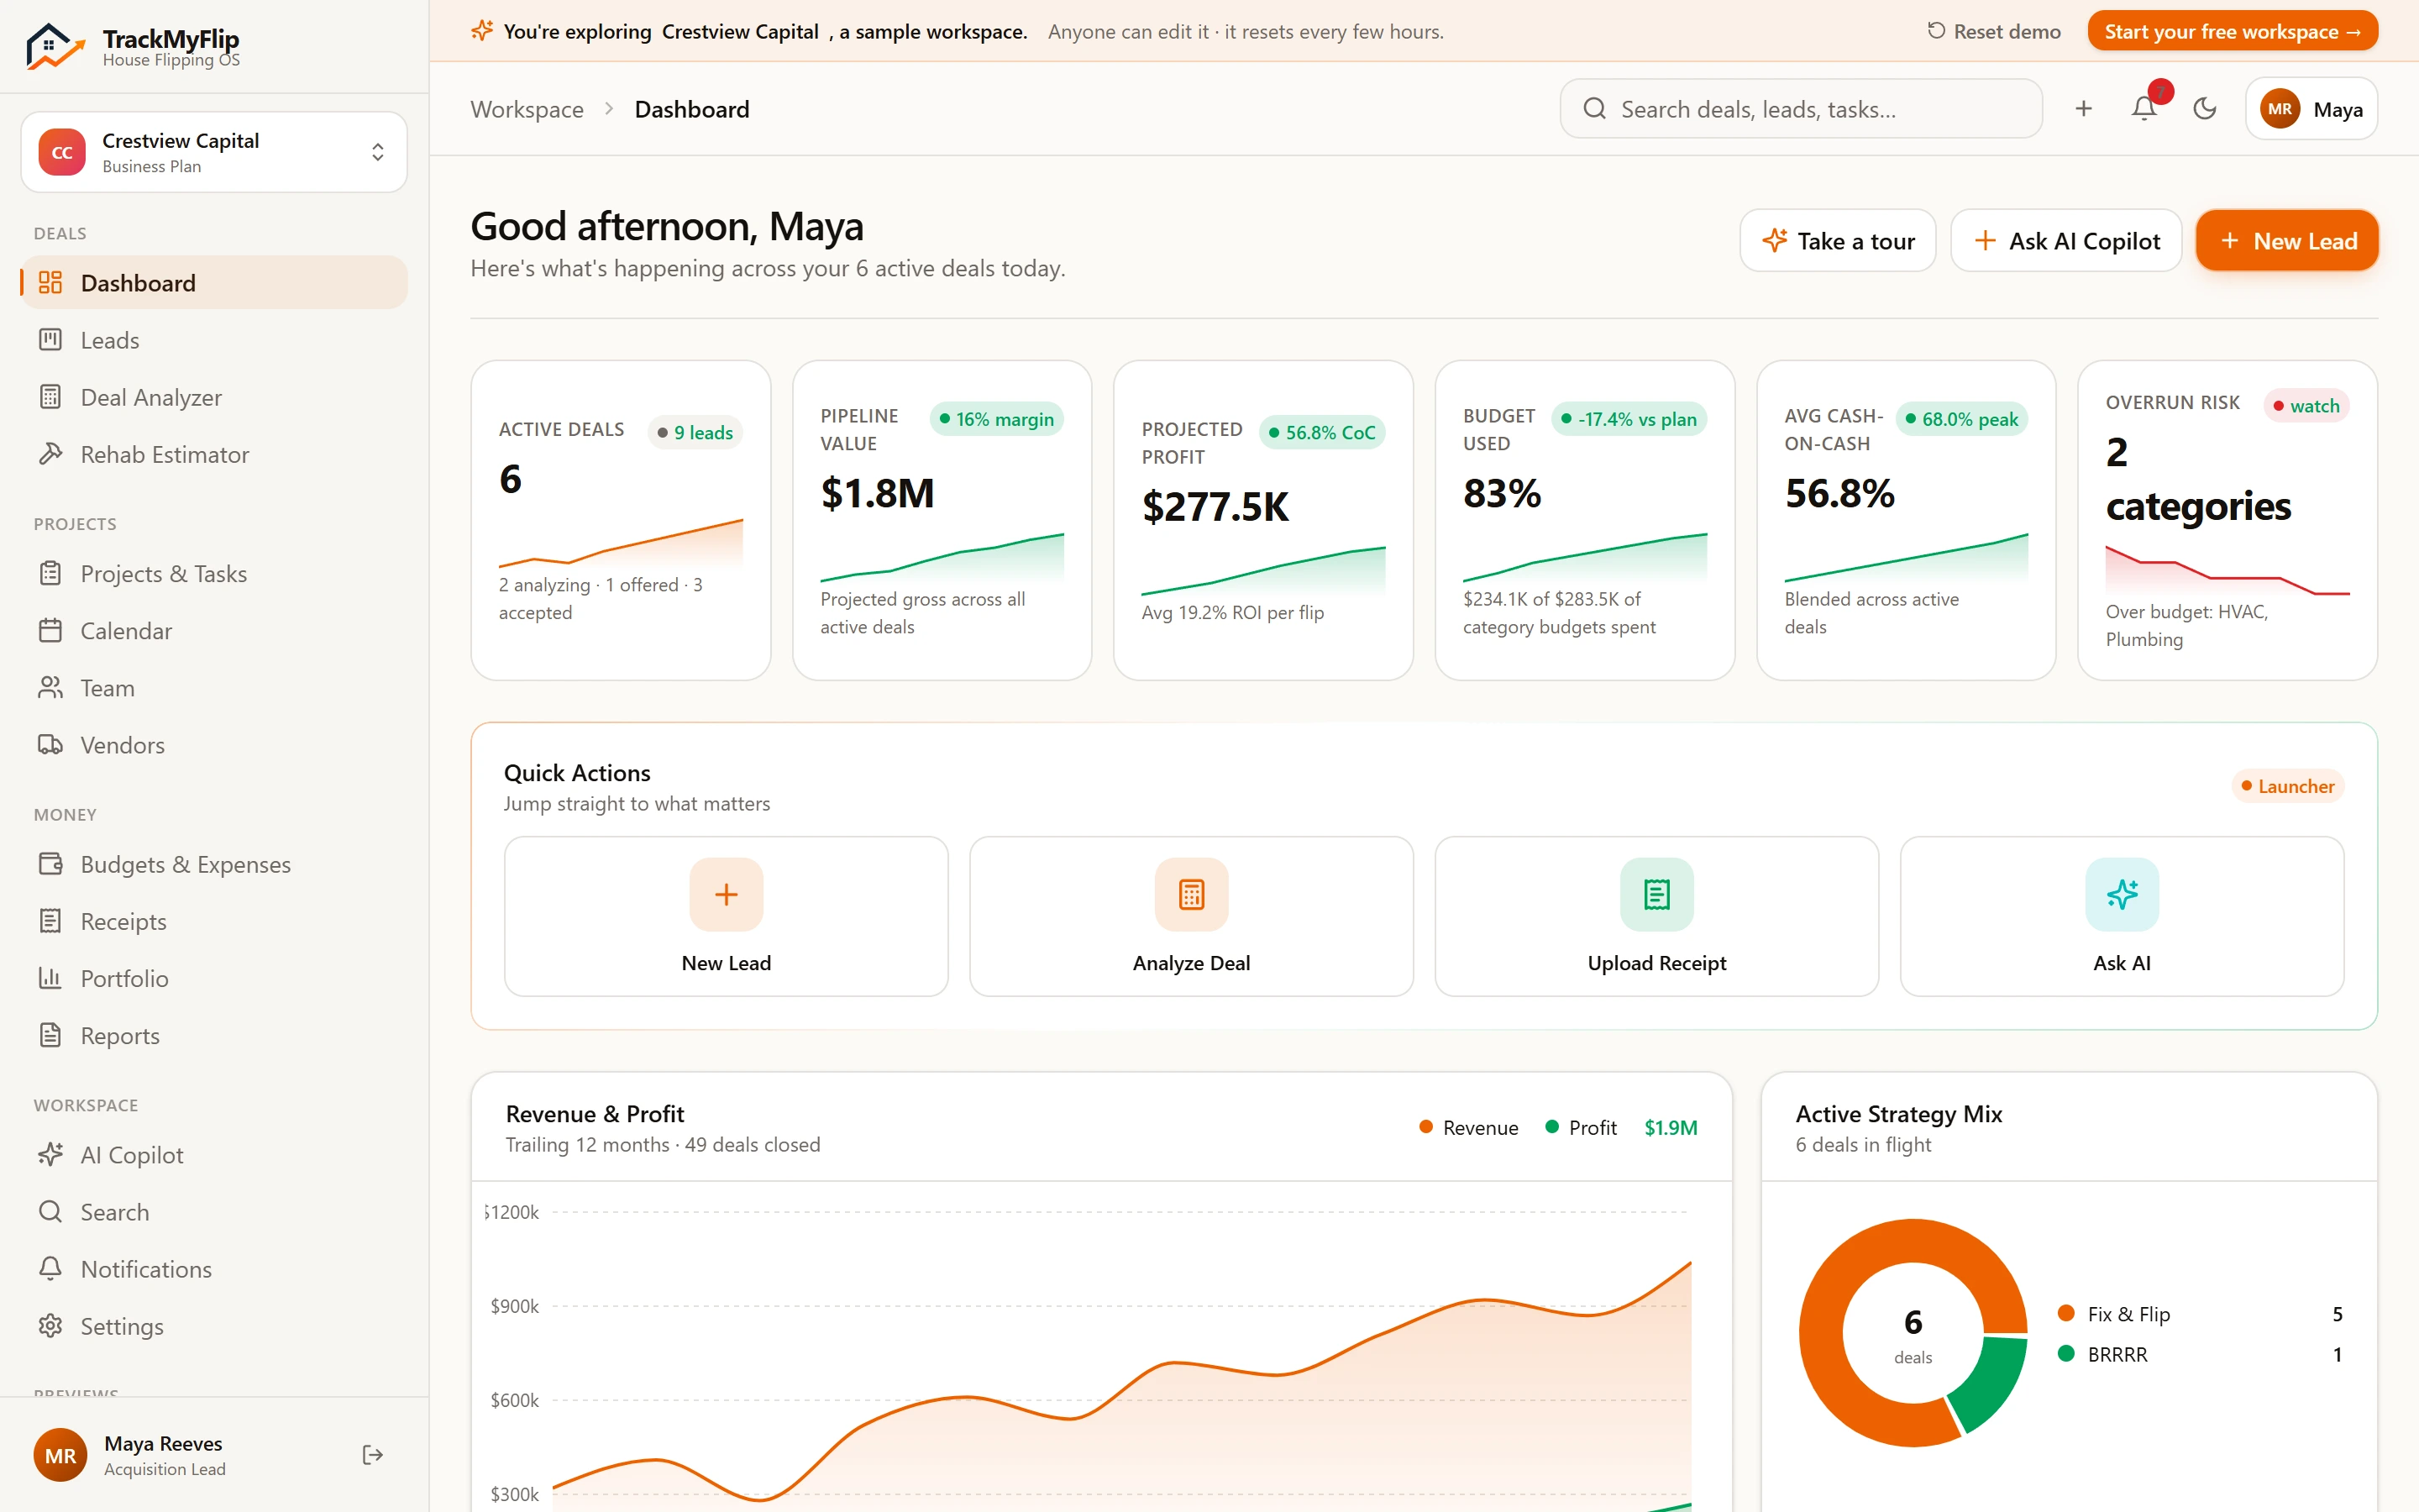Click the TrackMyFlip house logo
Viewport: 2419px width, 1512px height.
point(55,46)
